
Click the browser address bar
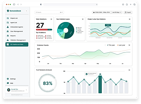point(70,5)
